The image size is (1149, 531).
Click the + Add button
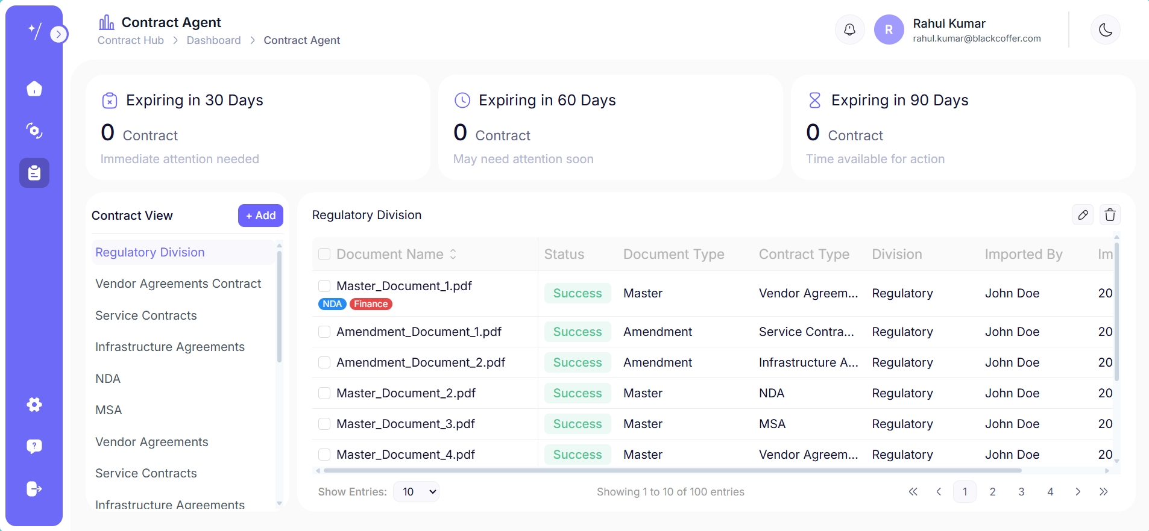260,216
